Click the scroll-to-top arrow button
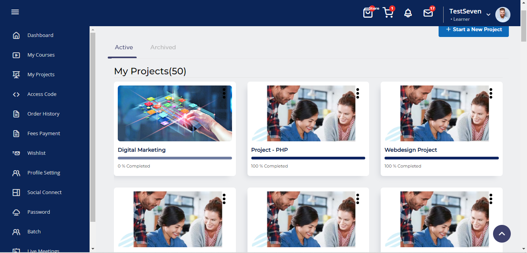527x253 pixels. click(502, 234)
